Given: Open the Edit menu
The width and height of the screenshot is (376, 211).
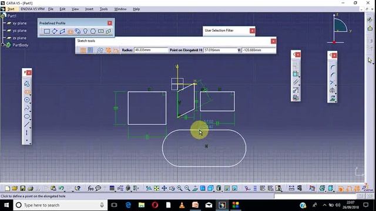Looking at the screenshot, I should (x=62, y=9).
